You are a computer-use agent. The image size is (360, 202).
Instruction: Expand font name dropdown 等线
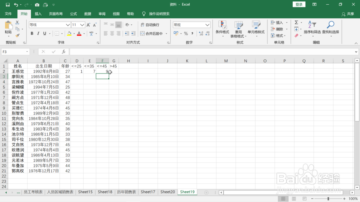[x=68, y=25]
